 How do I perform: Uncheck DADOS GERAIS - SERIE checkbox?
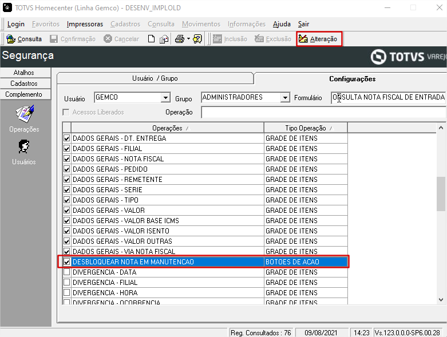coord(67,190)
